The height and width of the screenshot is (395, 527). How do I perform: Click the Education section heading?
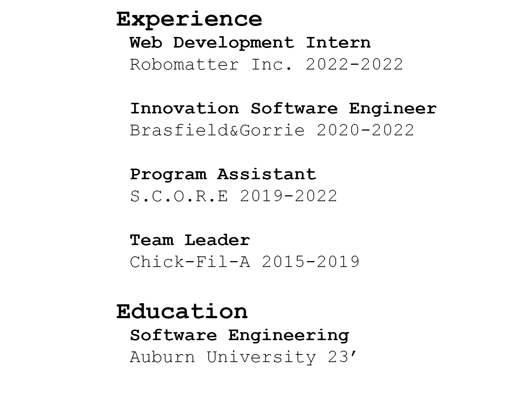pyautogui.click(x=182, y=312)
